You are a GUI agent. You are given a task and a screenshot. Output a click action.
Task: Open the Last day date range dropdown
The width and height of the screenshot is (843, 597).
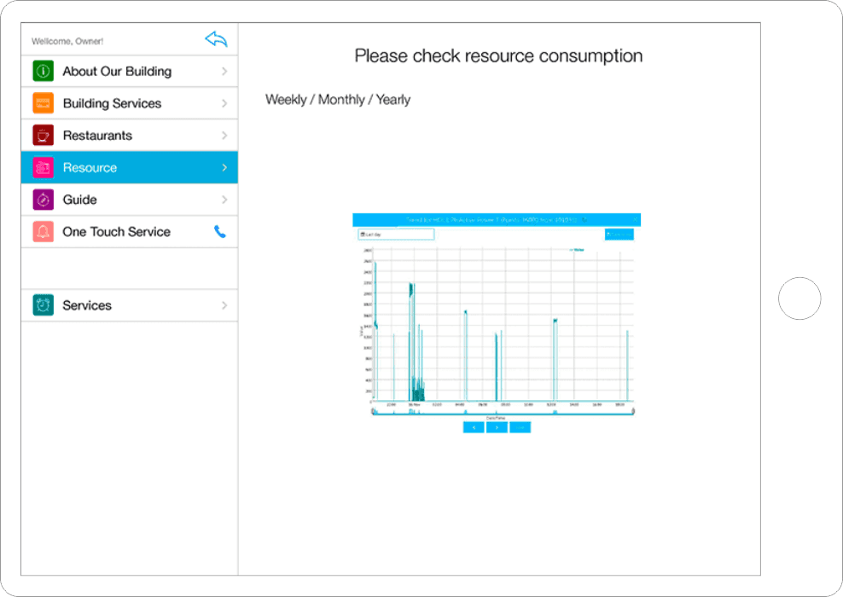tap(396, 234)
